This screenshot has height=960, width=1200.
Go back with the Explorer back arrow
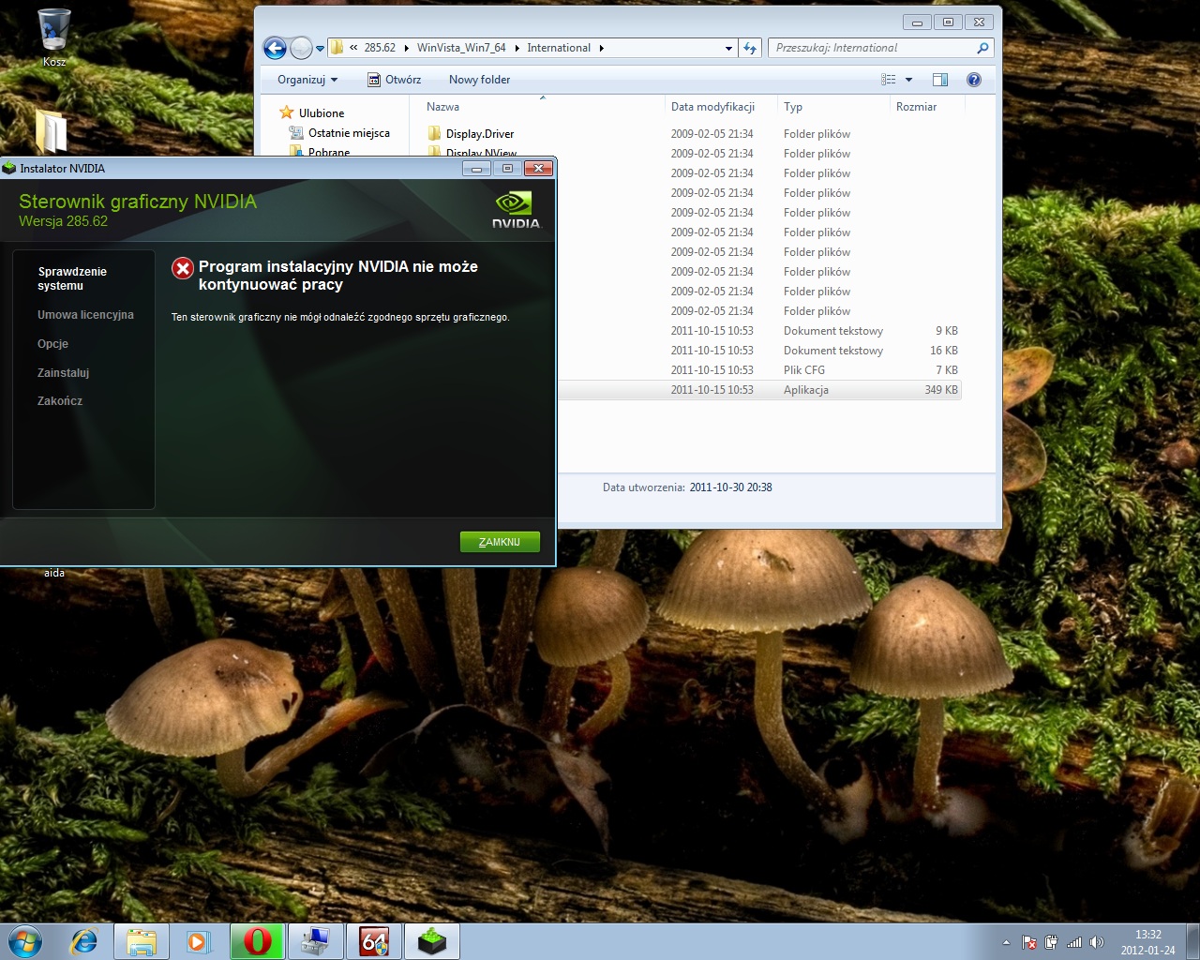pos(275,48)
